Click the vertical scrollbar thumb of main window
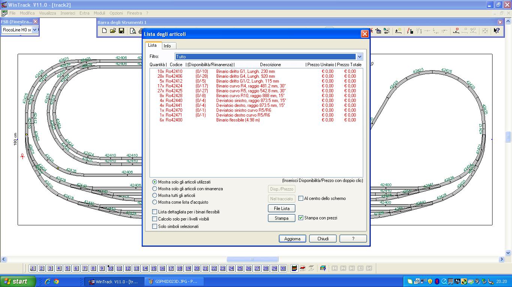This screenshot has height=287, width=512. pos(508,137)
